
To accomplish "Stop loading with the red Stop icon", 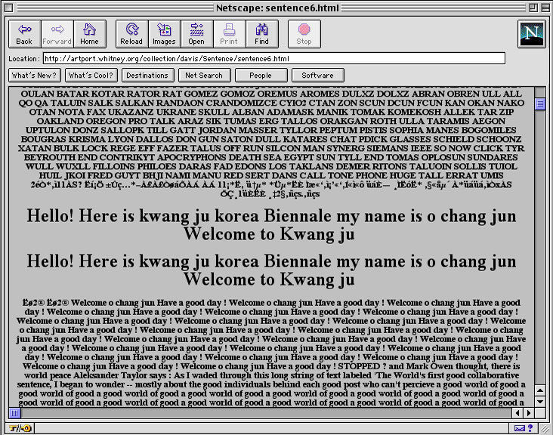I will [304, 34].
